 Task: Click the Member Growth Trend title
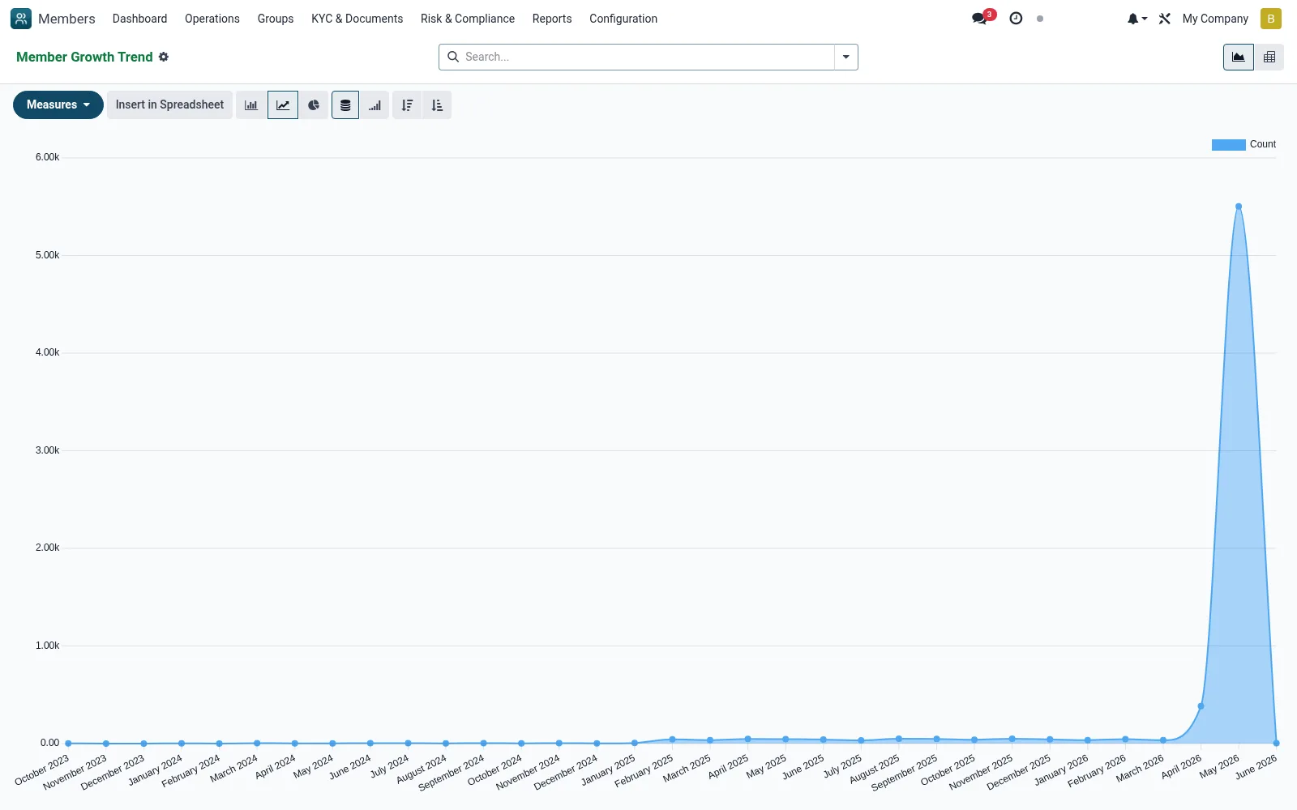[84, 57]
